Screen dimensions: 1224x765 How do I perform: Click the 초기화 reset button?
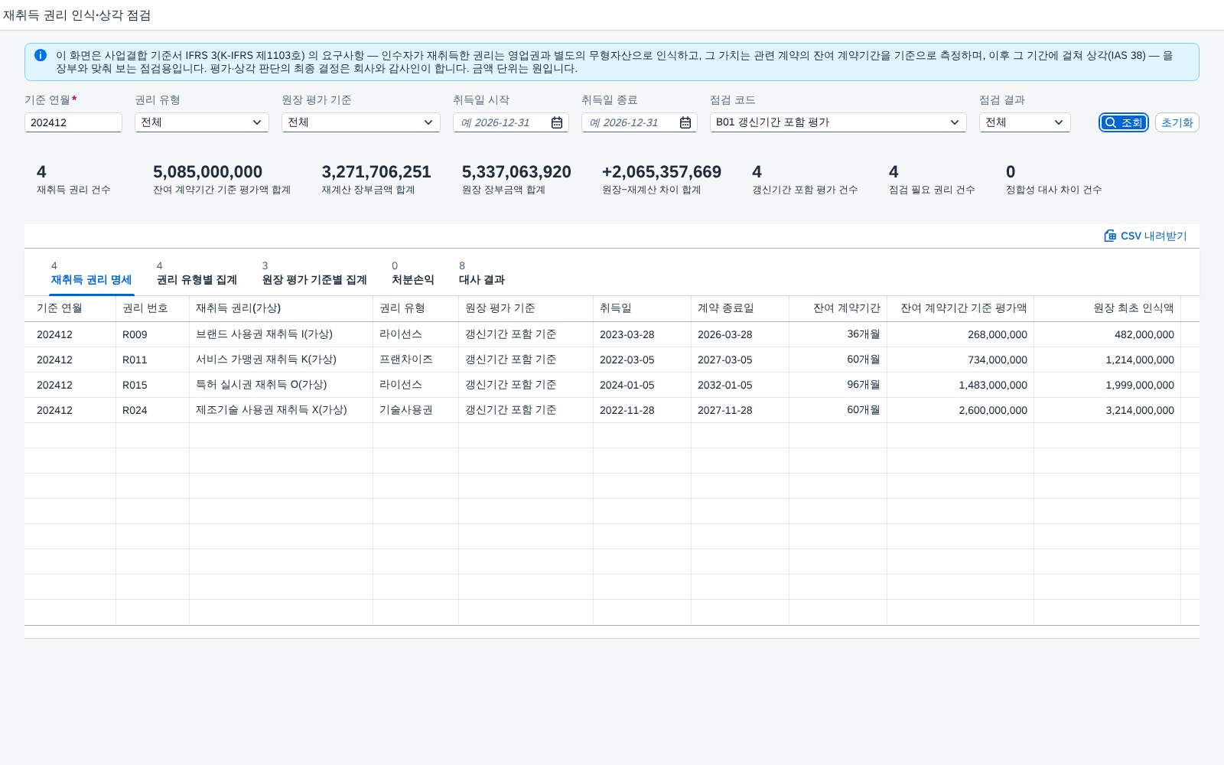pos(1177,122)
